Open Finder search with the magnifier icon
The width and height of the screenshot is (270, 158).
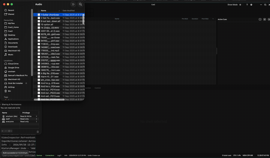coord(80,4)
